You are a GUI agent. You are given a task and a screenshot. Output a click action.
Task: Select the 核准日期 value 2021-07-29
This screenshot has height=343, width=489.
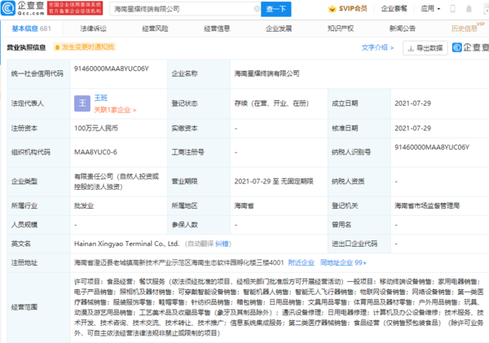pyautogui.click(x=412, y=128)
